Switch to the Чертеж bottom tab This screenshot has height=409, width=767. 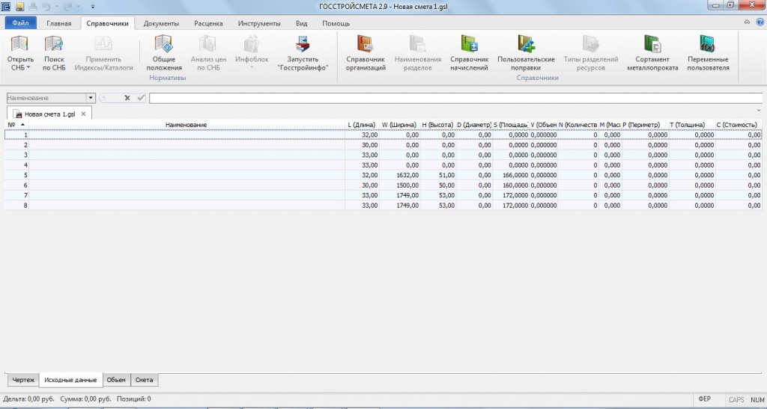point(23,380)
